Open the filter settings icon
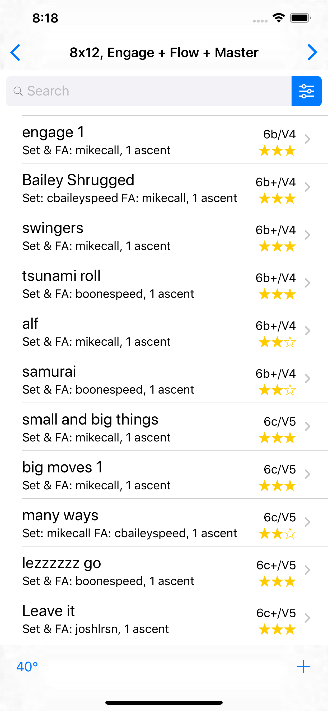The height and width of the screenshot is (711, 328). 306,91
